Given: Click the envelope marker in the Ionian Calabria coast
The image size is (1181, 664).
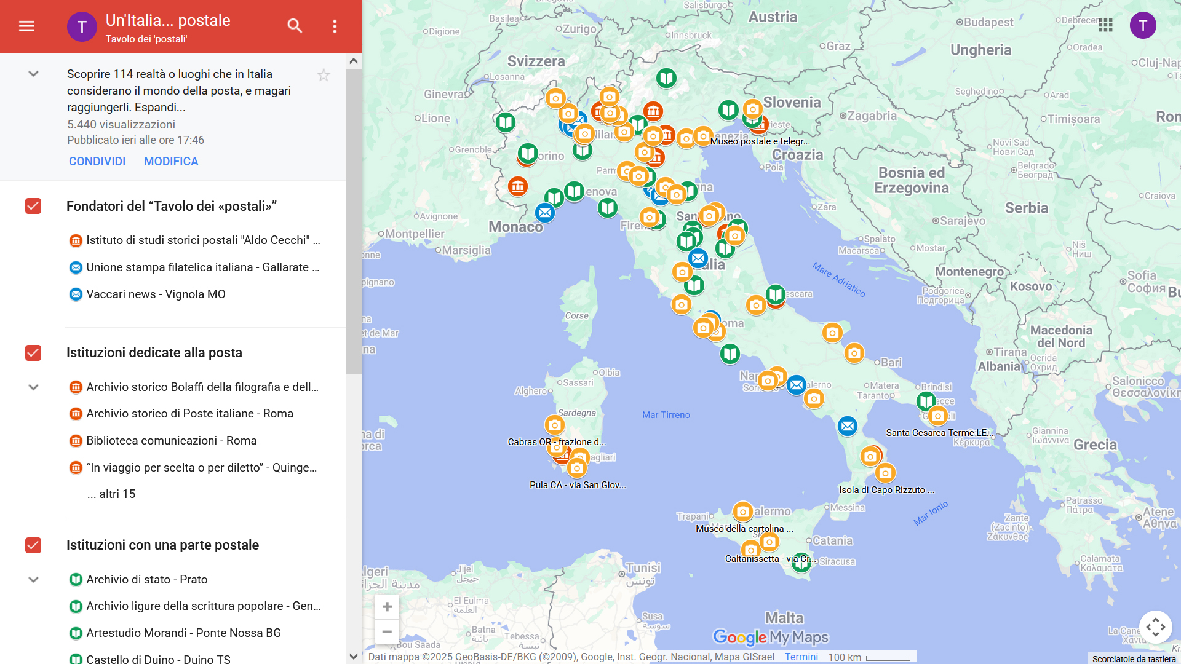Looking at the screenshot, I should pyautogui.click(x=847, y=425).
